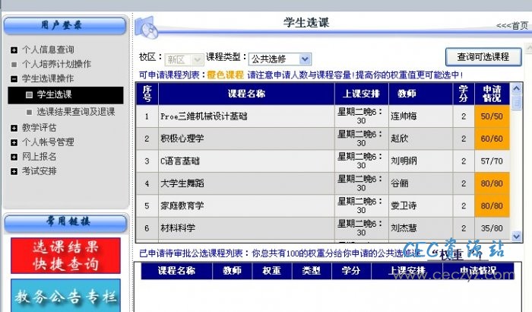Click teacher name 刘明纲
Viewport: 532px width, 312px height.
click(404, 161)
